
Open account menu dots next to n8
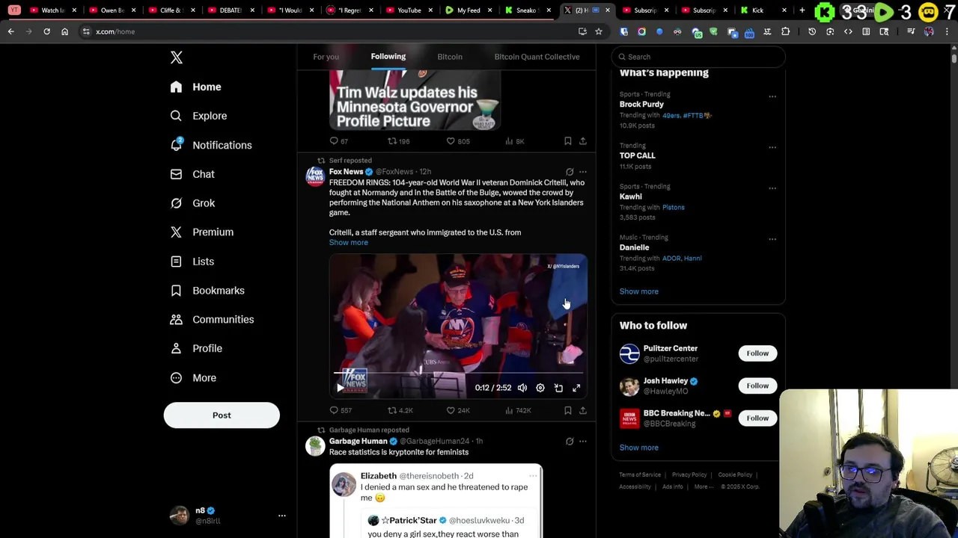tap(282, 516)
